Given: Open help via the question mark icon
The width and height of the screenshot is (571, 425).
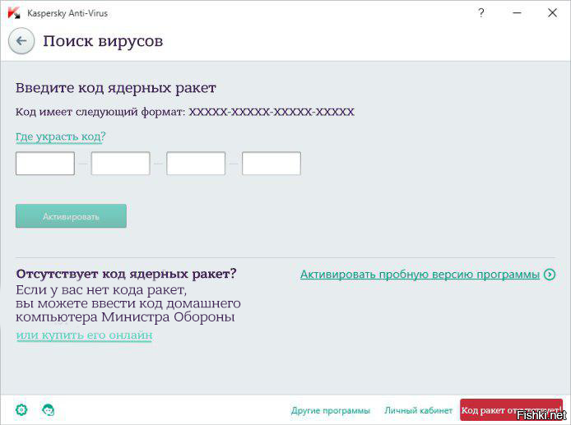Looking at the screenshot, I should 481,13.
